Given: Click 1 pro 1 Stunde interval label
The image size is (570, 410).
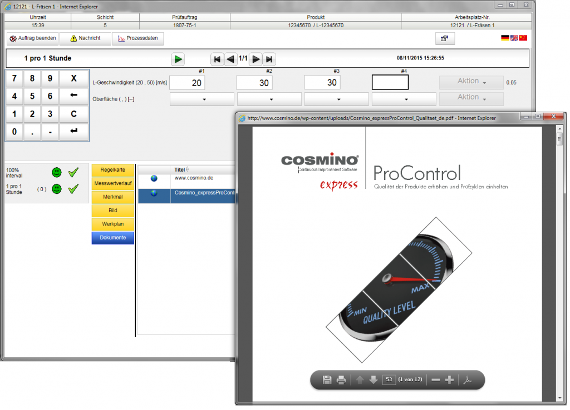Looking at the screenshot, I should click(14, 189).
